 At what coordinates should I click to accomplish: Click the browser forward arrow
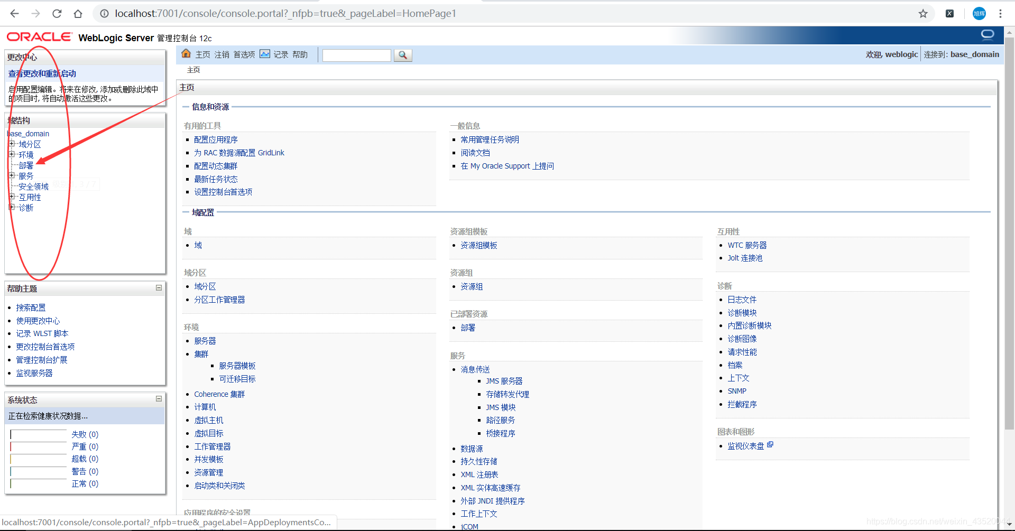[x=35, y=14]
